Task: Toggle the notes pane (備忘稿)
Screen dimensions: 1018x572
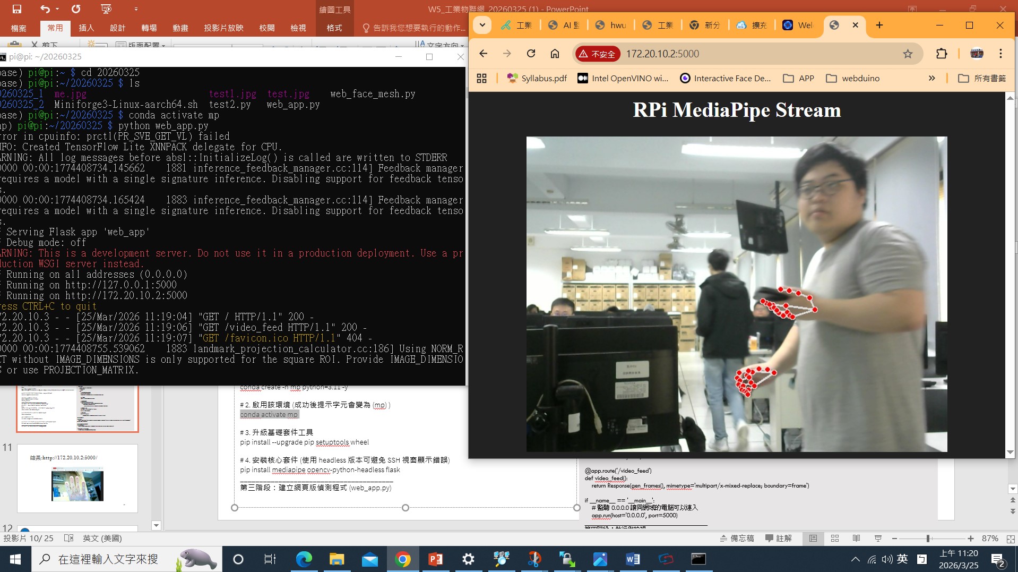Action: click(737, 539)
